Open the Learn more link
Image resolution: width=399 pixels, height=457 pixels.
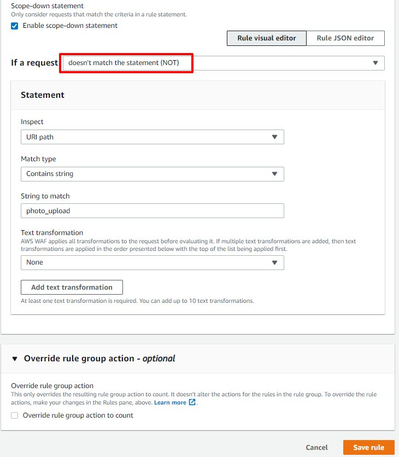point(170,402)
